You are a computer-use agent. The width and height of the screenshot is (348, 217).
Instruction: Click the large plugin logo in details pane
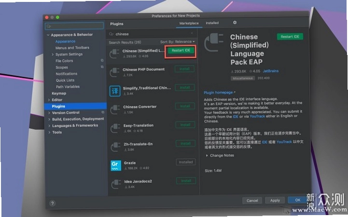point(214,42)
